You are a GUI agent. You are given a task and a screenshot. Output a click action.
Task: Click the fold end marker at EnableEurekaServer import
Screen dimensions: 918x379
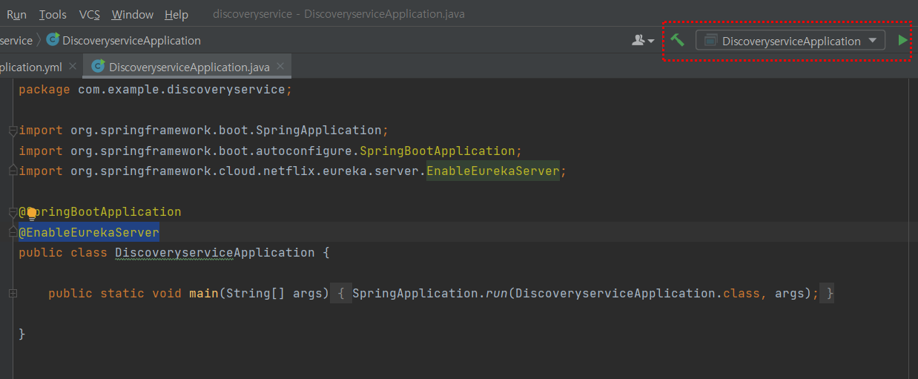click(13, 171)
